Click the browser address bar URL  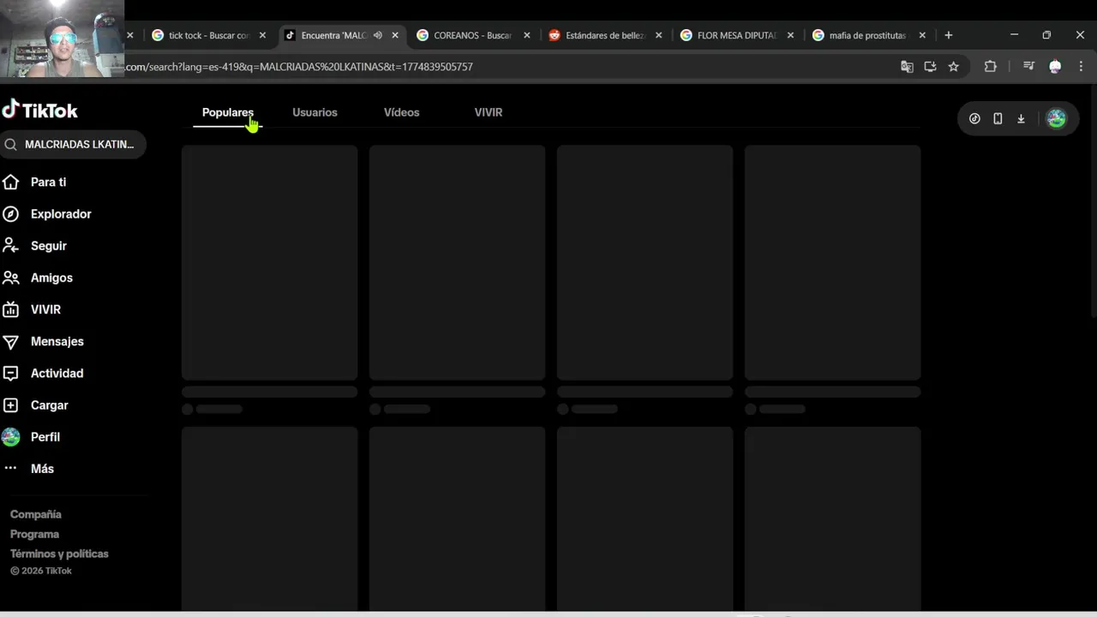(300, 67)
